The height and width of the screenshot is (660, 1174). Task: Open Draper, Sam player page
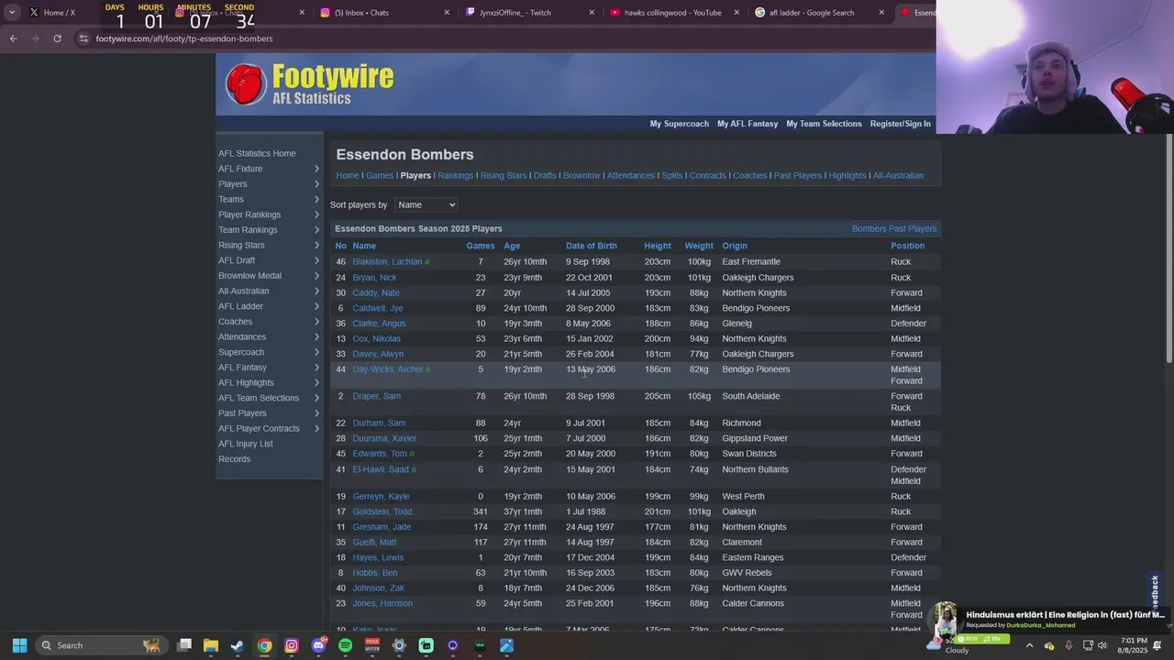tap(376, 396)
